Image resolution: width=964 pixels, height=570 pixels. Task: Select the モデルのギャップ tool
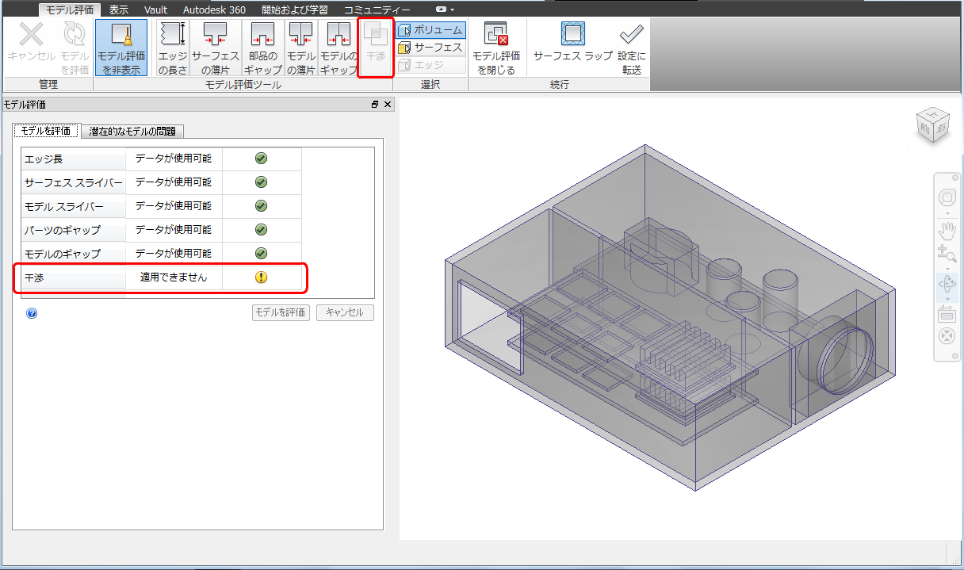339,48
